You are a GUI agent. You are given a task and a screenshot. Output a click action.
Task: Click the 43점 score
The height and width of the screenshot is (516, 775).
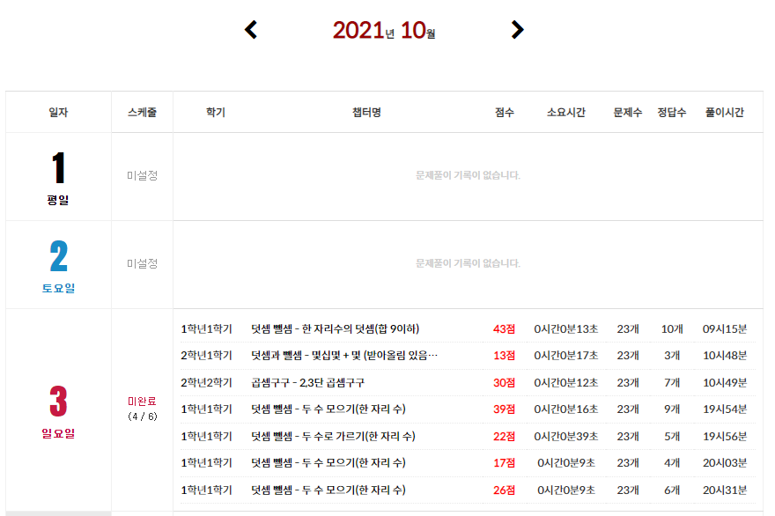(504, 329)
